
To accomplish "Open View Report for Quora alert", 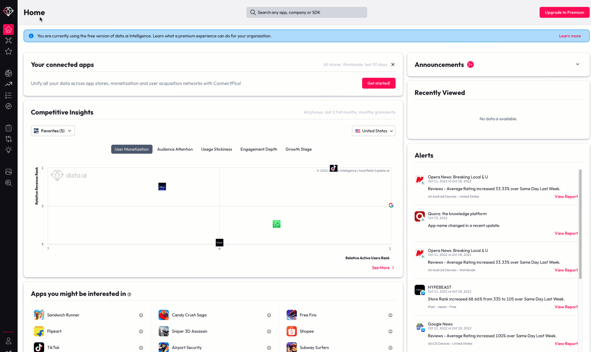I will tap(566, 233).
